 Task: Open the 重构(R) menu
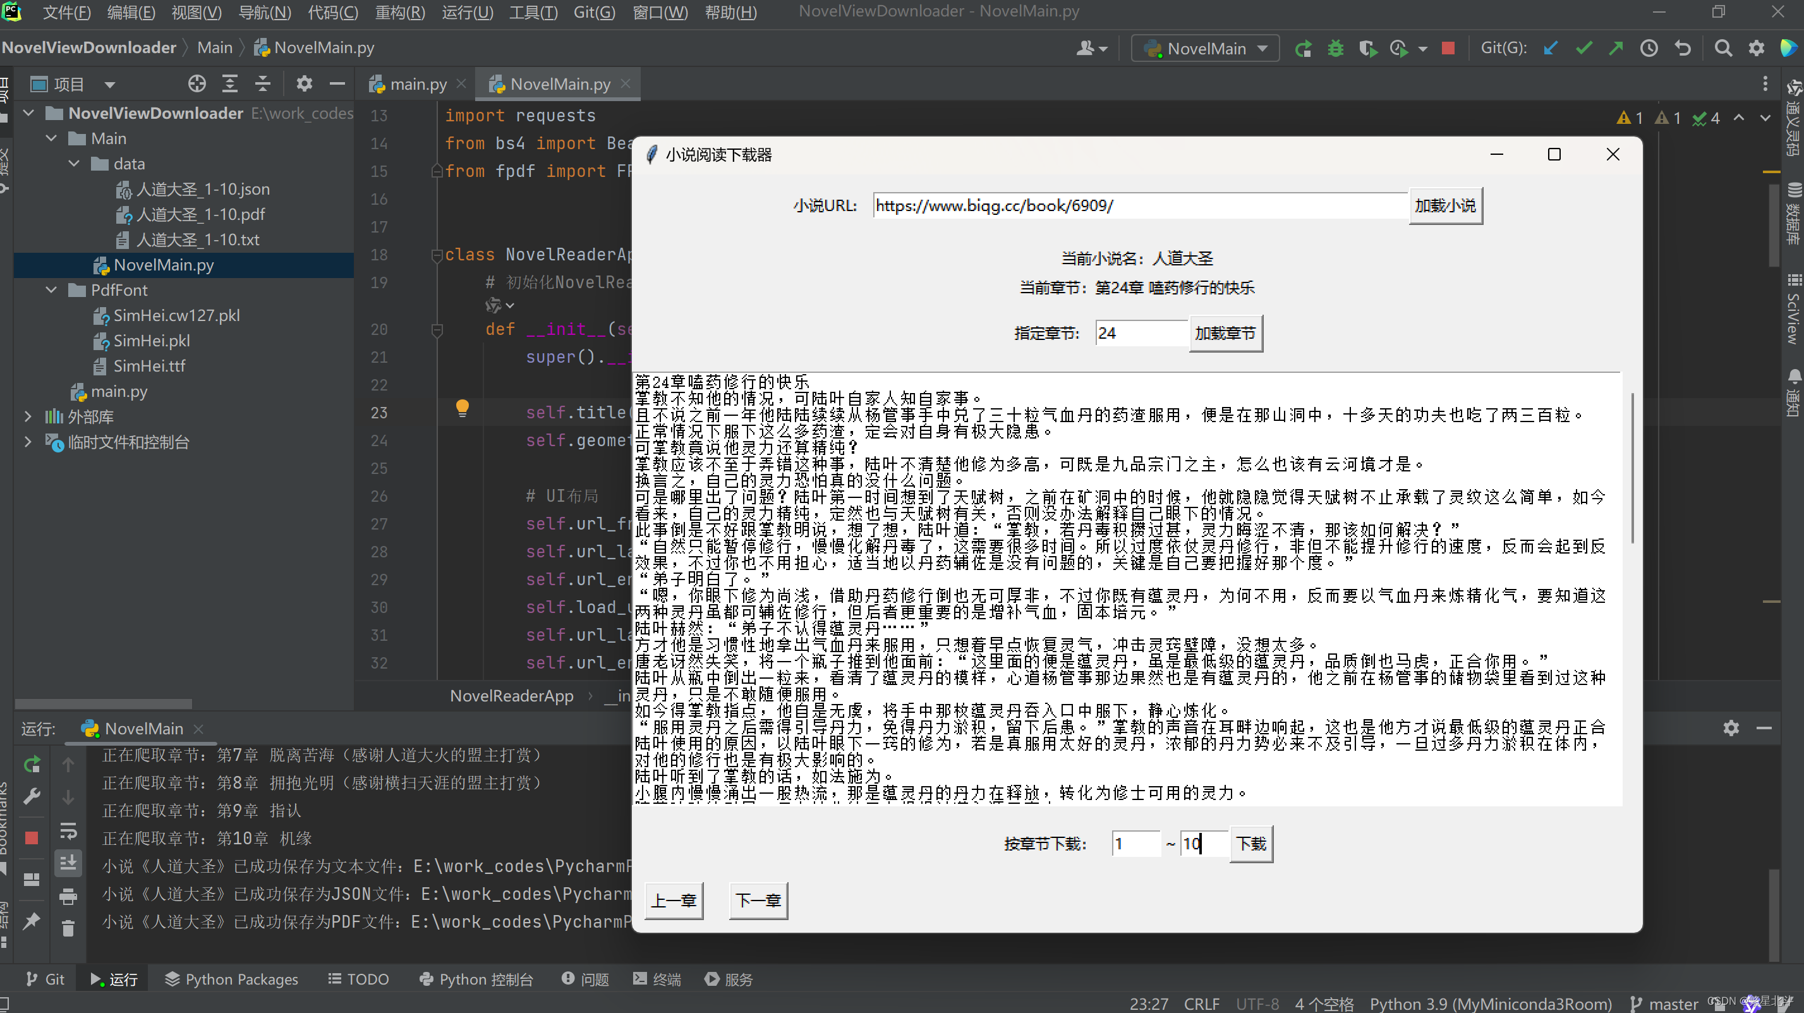(x=399, y=13)
